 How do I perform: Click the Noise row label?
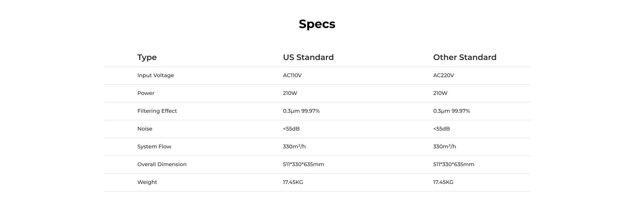coord(145,129)
